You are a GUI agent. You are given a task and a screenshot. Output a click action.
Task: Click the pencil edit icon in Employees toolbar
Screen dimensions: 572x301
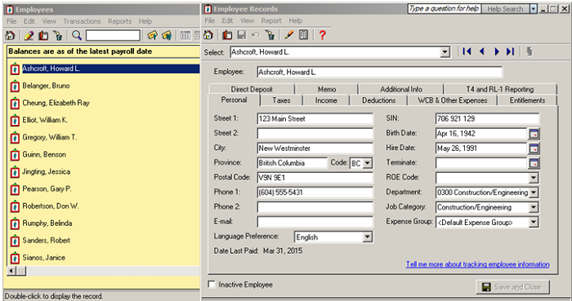(x=29, y=35)
